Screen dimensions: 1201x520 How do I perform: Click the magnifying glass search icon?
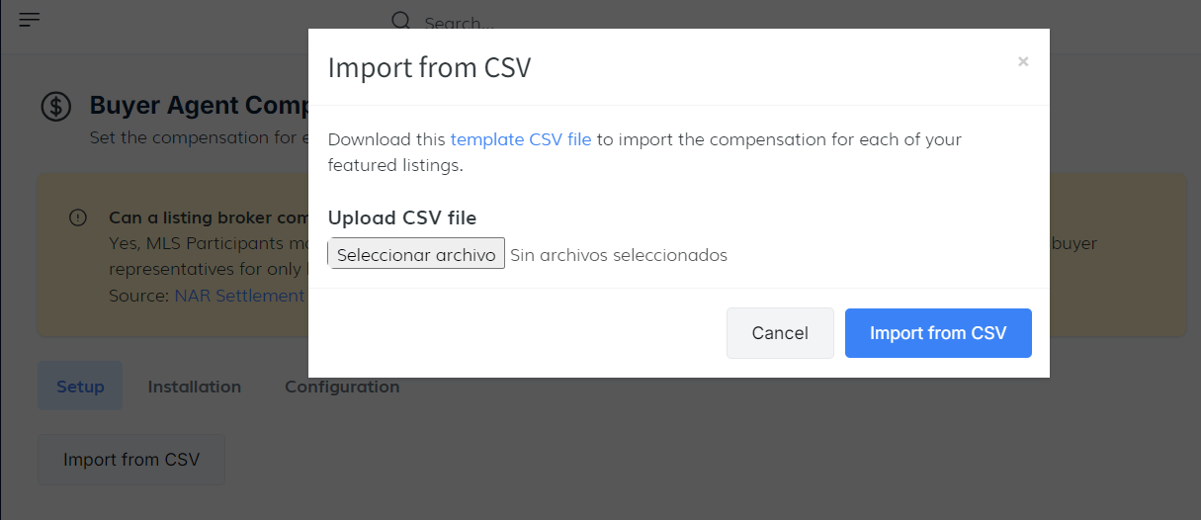pyautogui.click(x=400, y=21)
